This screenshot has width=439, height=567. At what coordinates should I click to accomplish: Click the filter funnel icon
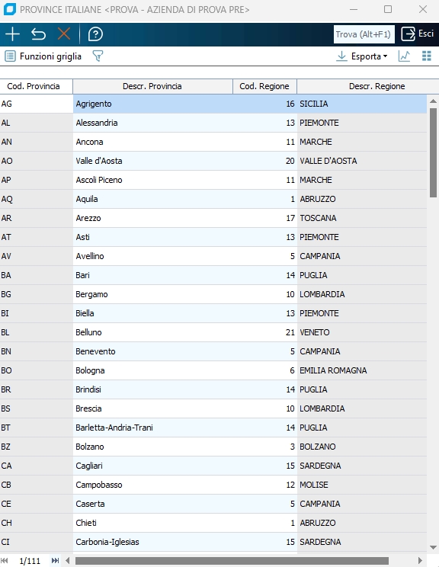point(98,56)
